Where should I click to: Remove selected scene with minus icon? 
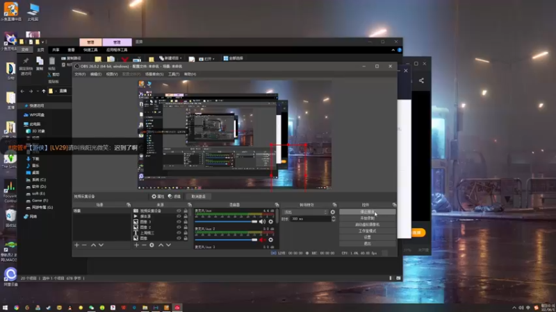pos(84,245)
